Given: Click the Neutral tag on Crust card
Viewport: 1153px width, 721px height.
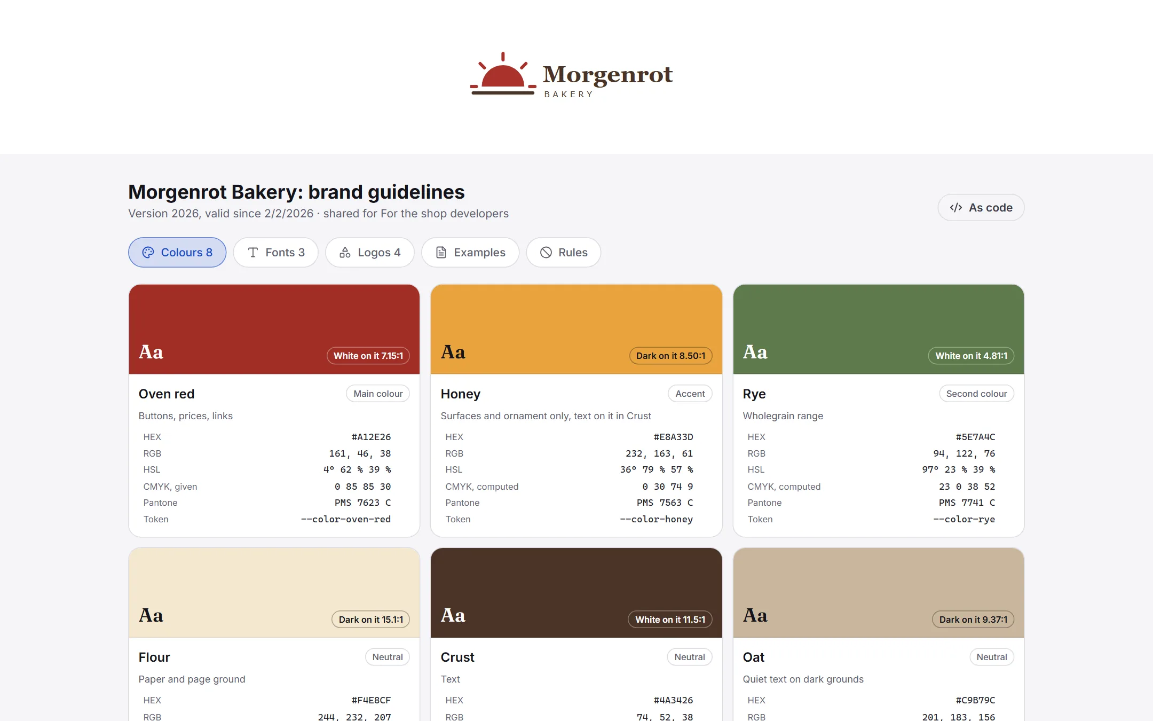Looking at the screenshot, I should tap(690, 657).
